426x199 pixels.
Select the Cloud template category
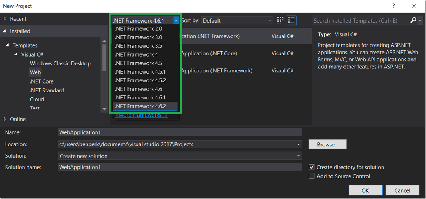click(37, 99)
